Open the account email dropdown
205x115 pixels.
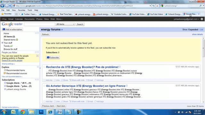pyautogui.click(x=186, y=19)
